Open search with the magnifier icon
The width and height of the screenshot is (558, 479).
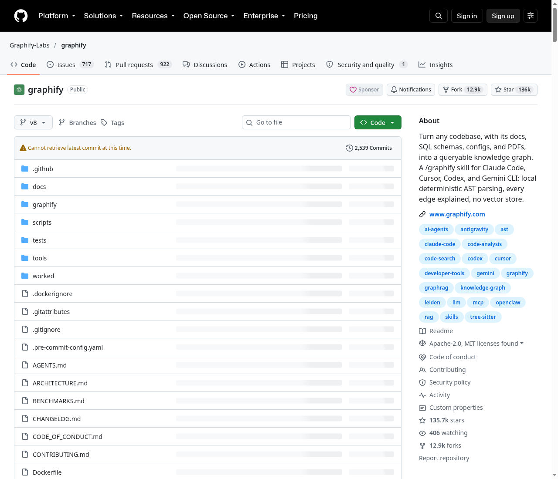click(439, 16)
